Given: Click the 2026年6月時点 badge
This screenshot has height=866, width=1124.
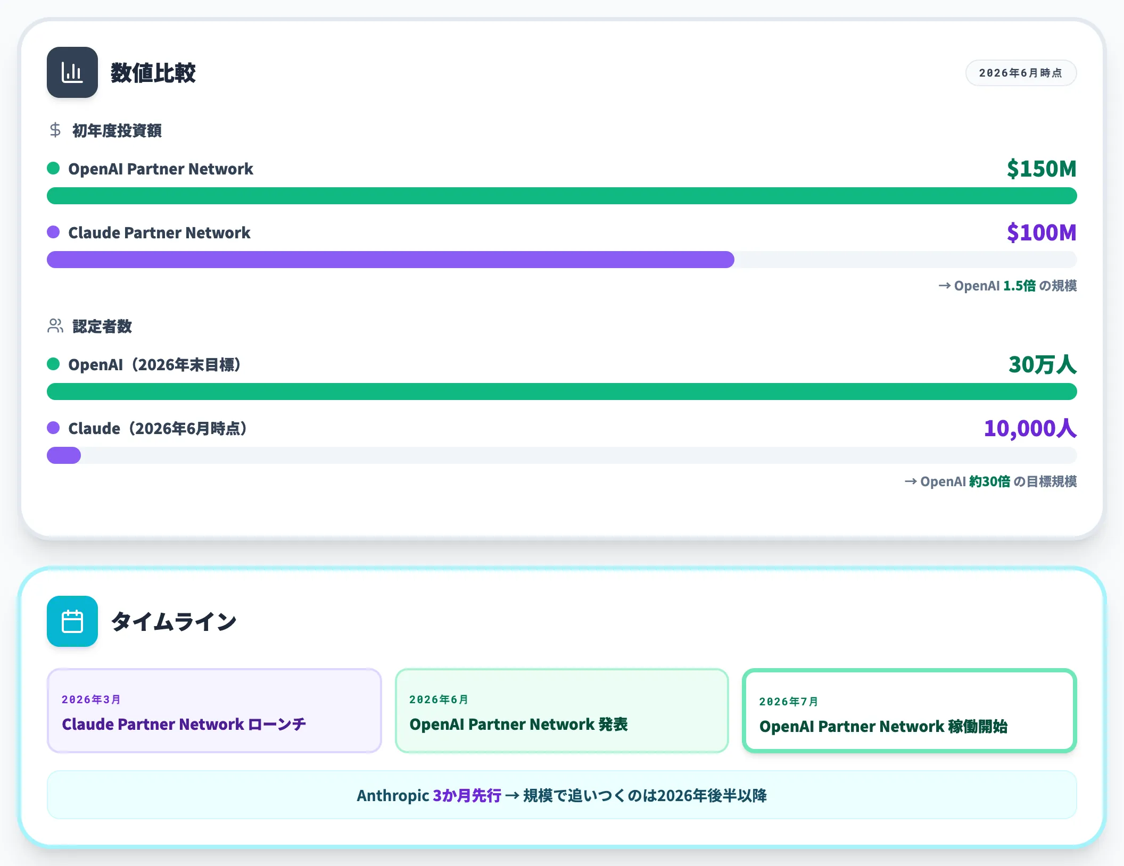Looking at the screenshot, I should [1021, 73].
